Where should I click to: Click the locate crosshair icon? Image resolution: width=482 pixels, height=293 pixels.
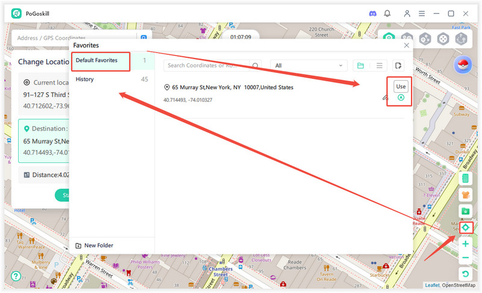pyautogui.click(x=465, y=227)
